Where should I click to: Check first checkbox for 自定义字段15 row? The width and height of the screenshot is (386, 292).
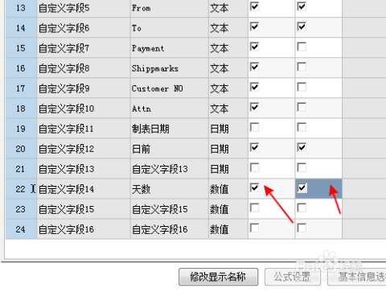tap(254, 208)
